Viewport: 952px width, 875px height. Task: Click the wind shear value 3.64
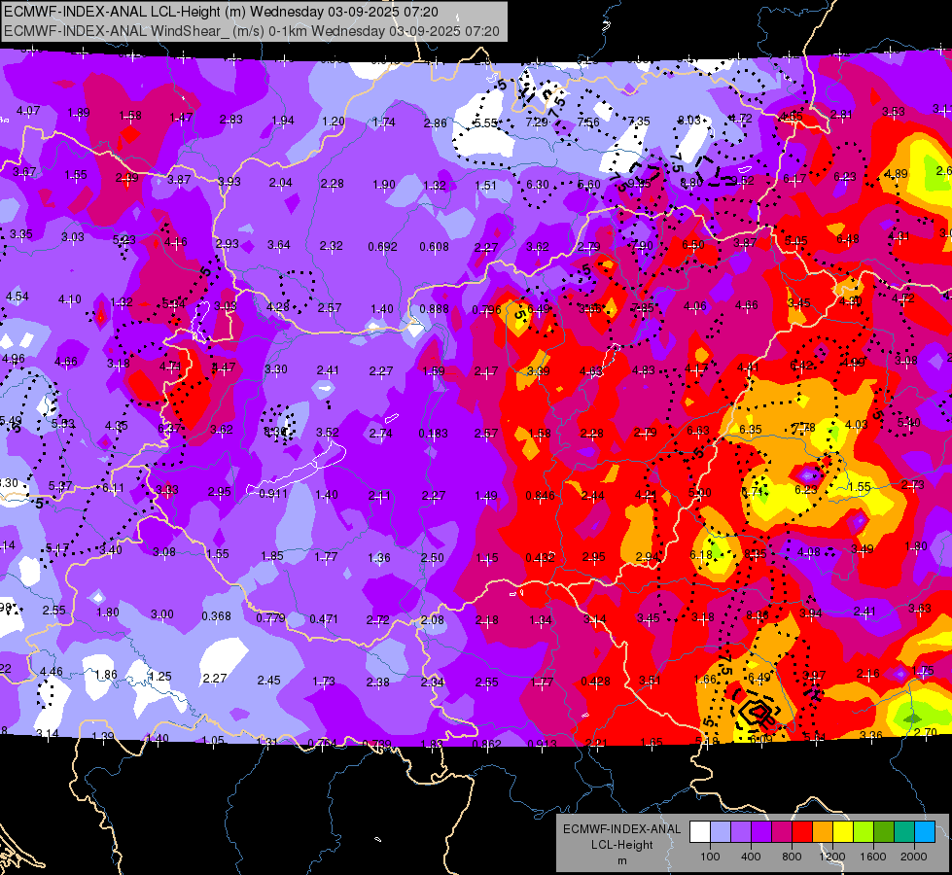[x=279, y=245]
